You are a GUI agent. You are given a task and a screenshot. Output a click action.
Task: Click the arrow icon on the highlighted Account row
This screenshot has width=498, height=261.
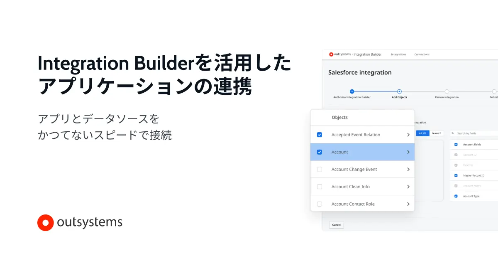pos(408,152)
